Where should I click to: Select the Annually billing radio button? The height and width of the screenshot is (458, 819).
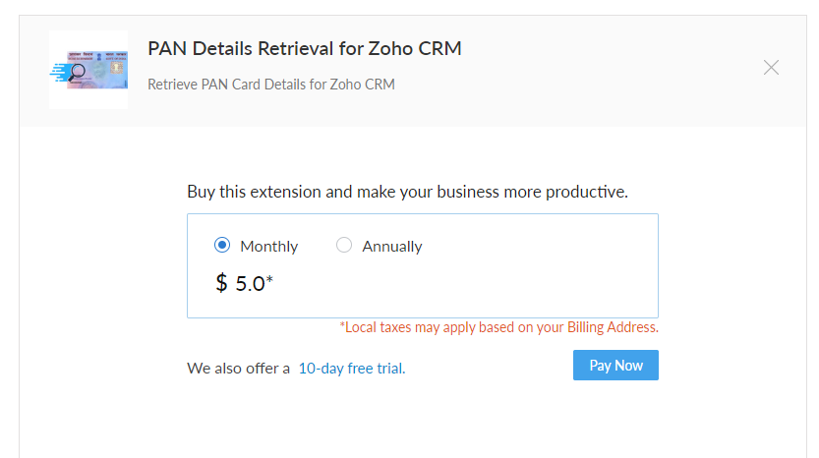(344, 245)
